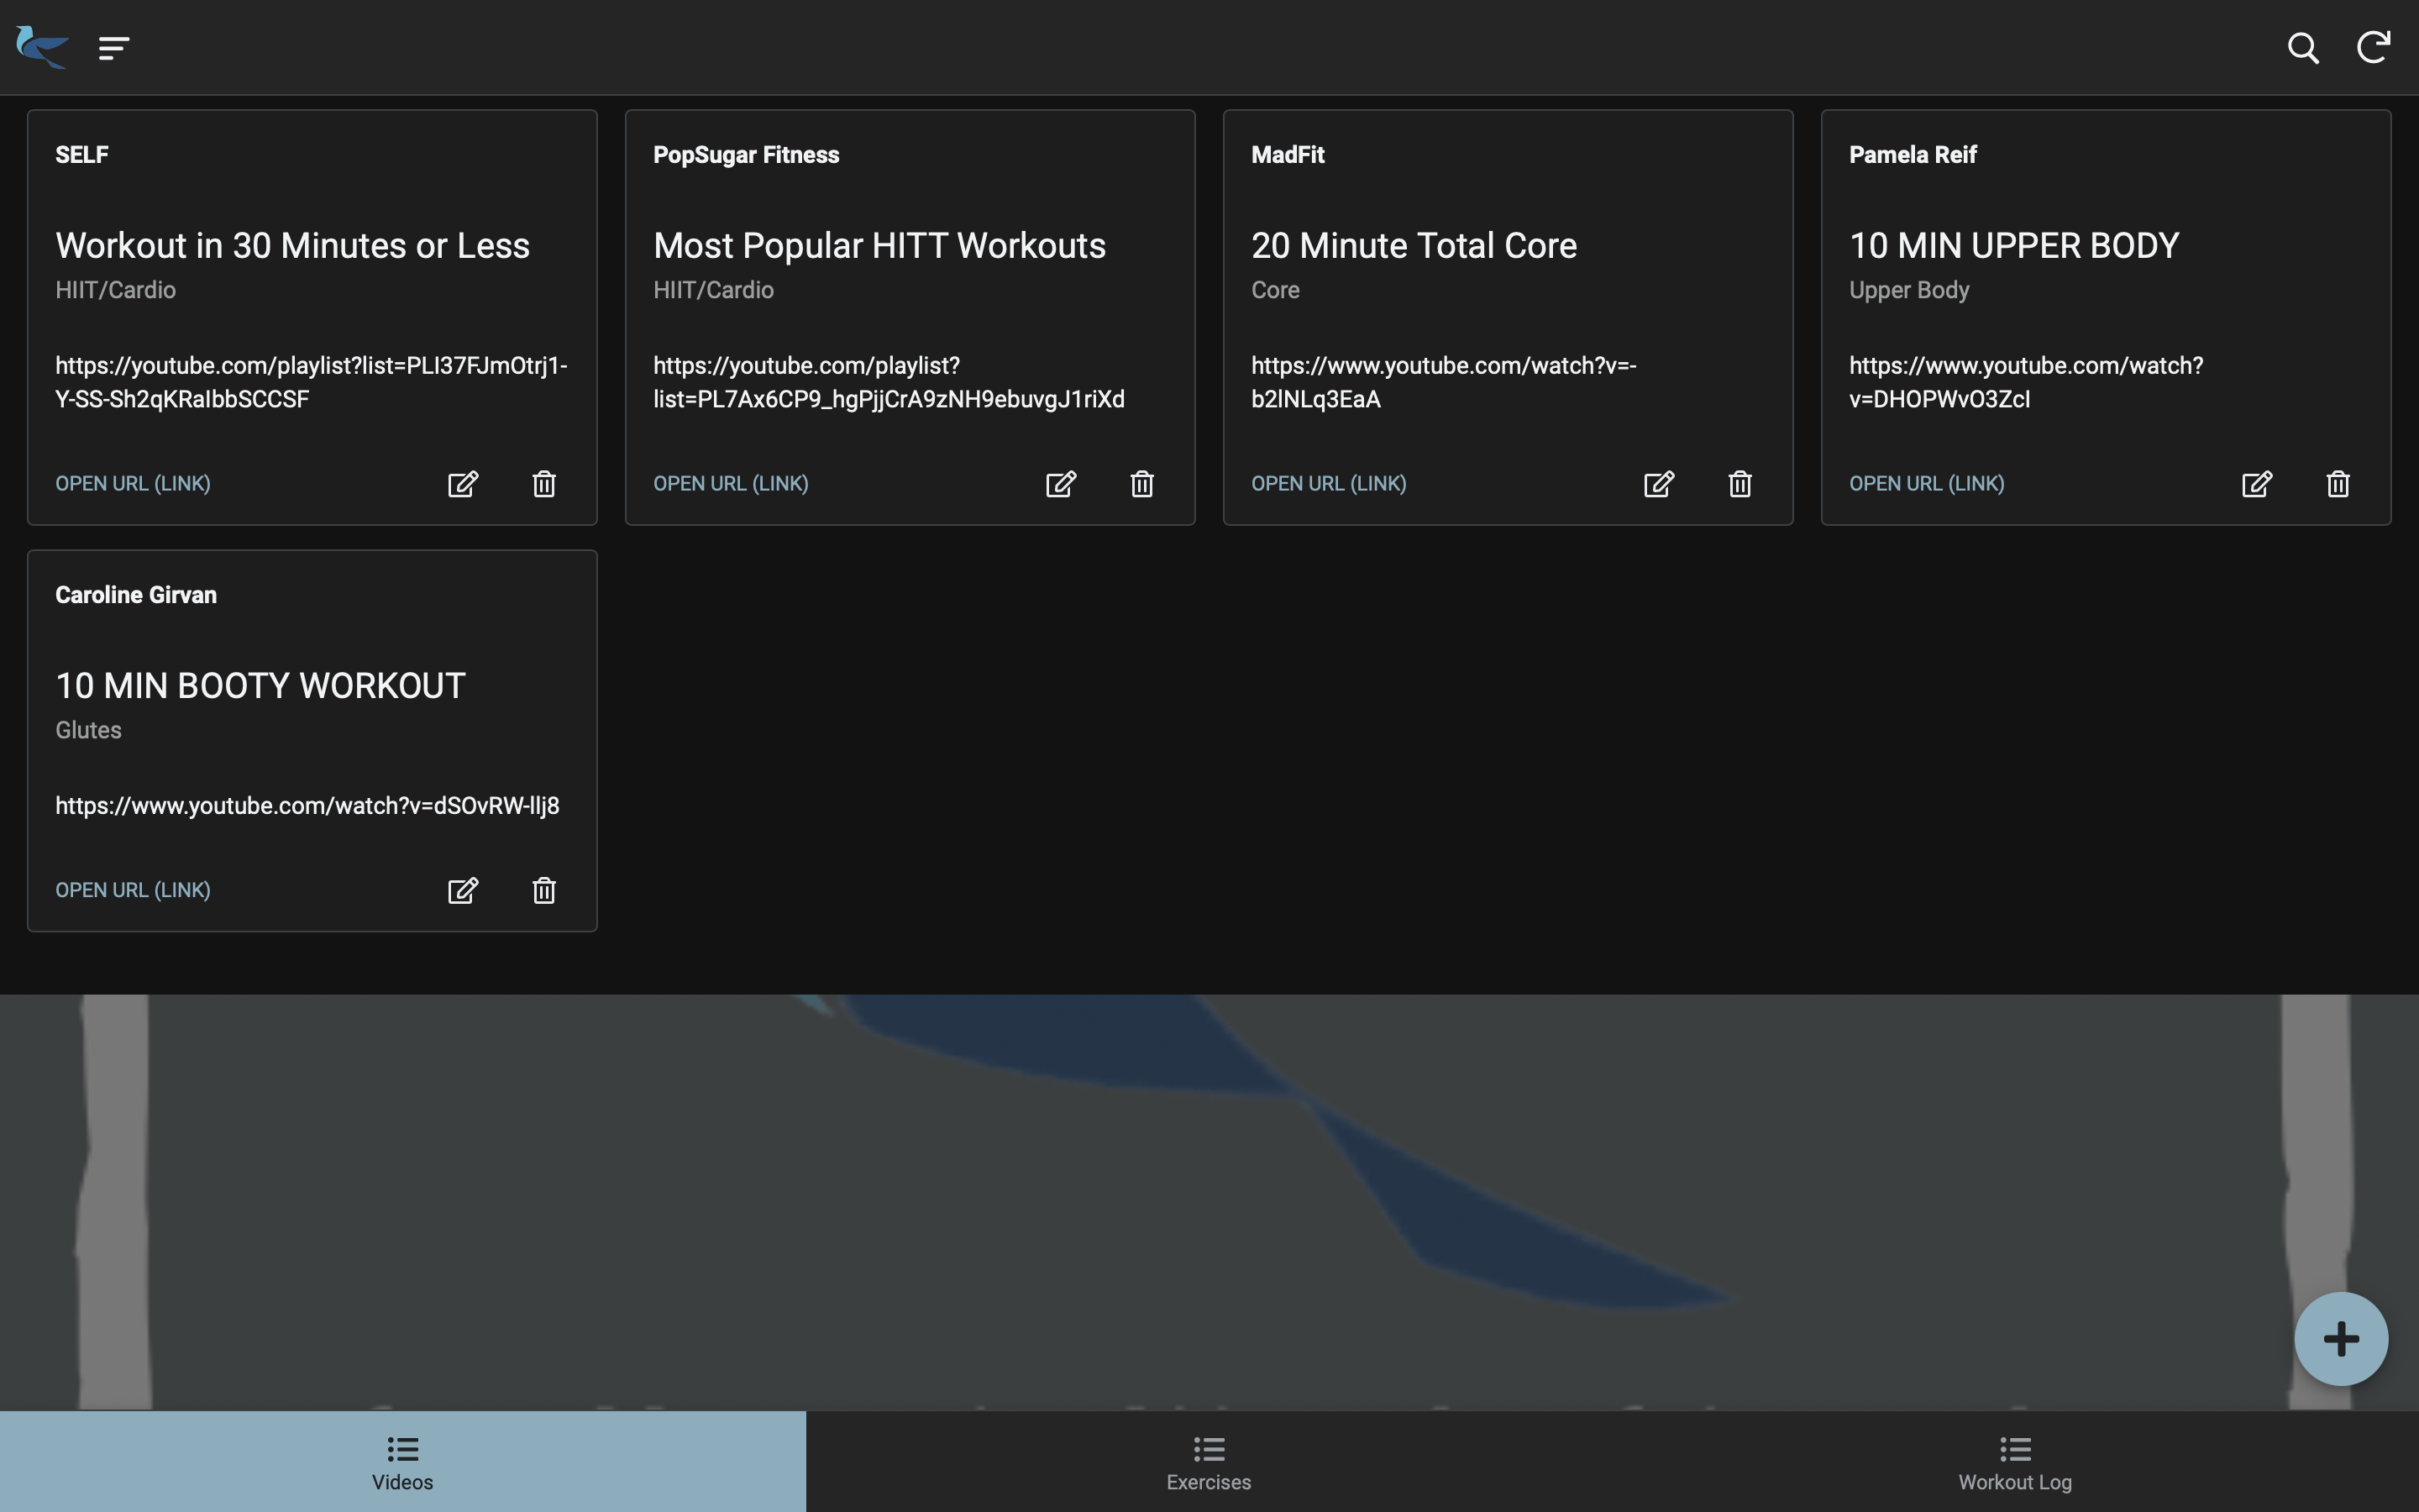Switch to the Exercises tab
Screen dimensions: 2419x1512
1209,1462
